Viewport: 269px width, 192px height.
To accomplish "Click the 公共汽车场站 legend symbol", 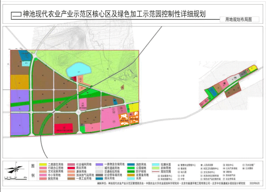I will (224, 168).
